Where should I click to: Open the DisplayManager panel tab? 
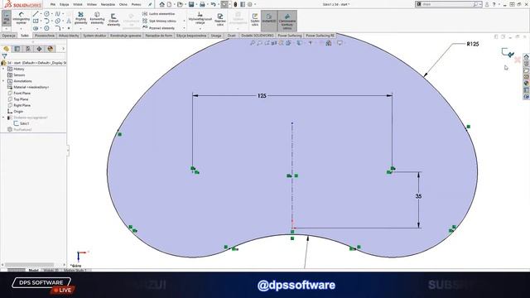[51, 49]
